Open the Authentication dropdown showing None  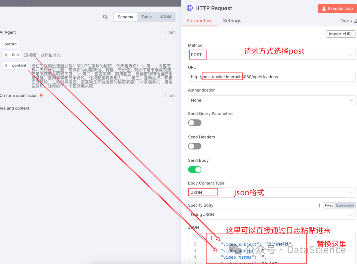coord(272,100)
